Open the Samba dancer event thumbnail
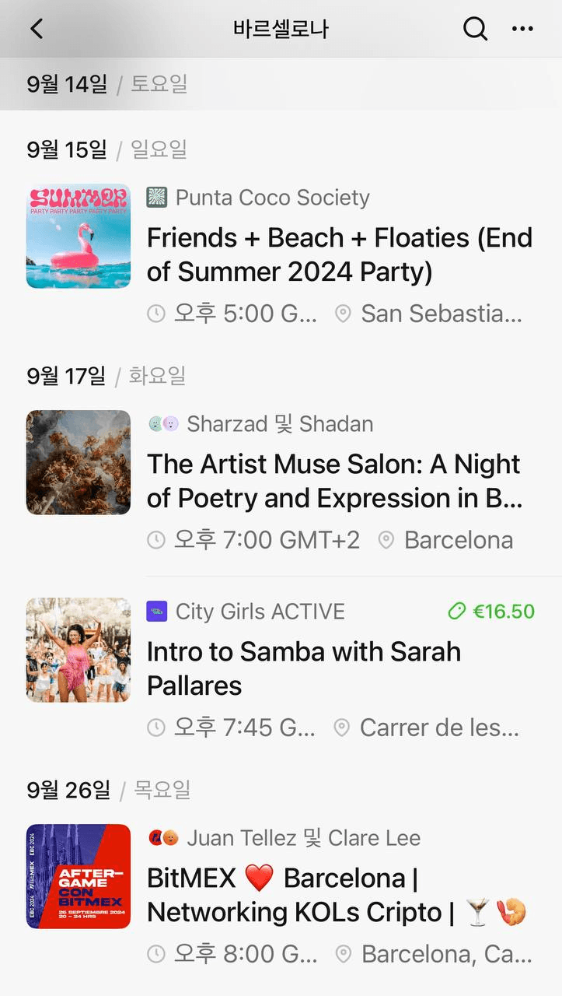This screenshot has width=562, height=996. coord(79,650)
